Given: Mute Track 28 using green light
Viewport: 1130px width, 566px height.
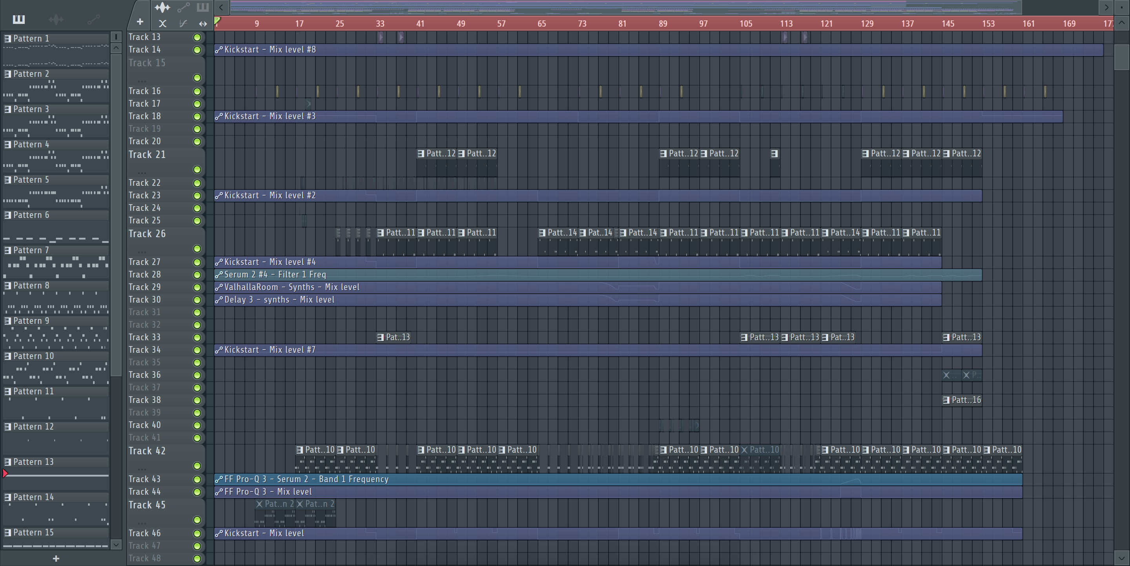Looking at the screenshot, I should (x=197, y=275).
